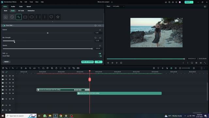
Task: Open the AI Tools sub-tab
Action: [x=21, y=10]
